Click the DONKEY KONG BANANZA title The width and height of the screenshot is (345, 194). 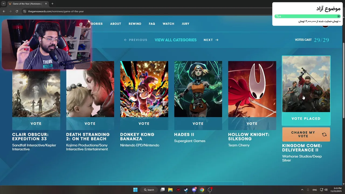[x=137, y=137]
